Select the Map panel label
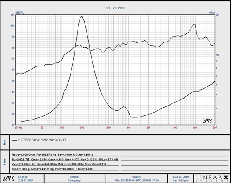This screenshot has width=231, height=183. click(5, 143)
